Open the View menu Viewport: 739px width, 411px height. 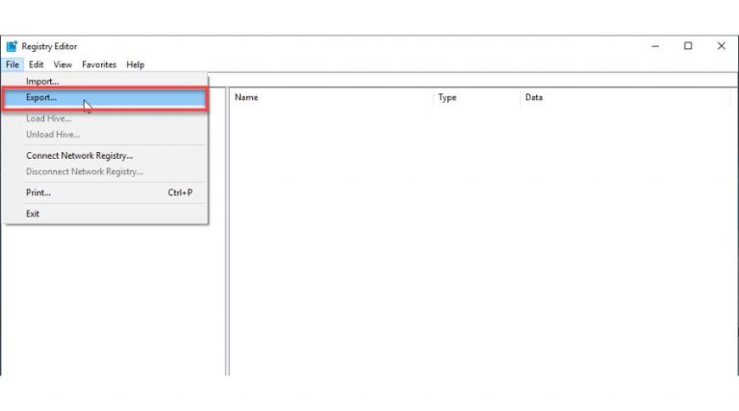point(63,64)
